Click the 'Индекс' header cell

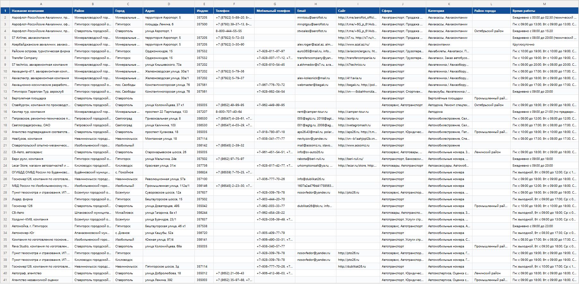pyautogui.click(x=204, y=11)
